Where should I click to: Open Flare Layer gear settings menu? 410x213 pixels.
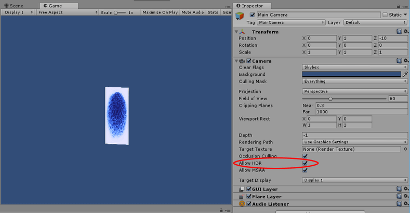406,196
